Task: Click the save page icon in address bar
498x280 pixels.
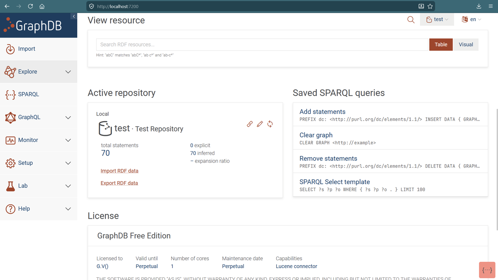Action: [x=421, y=6]
